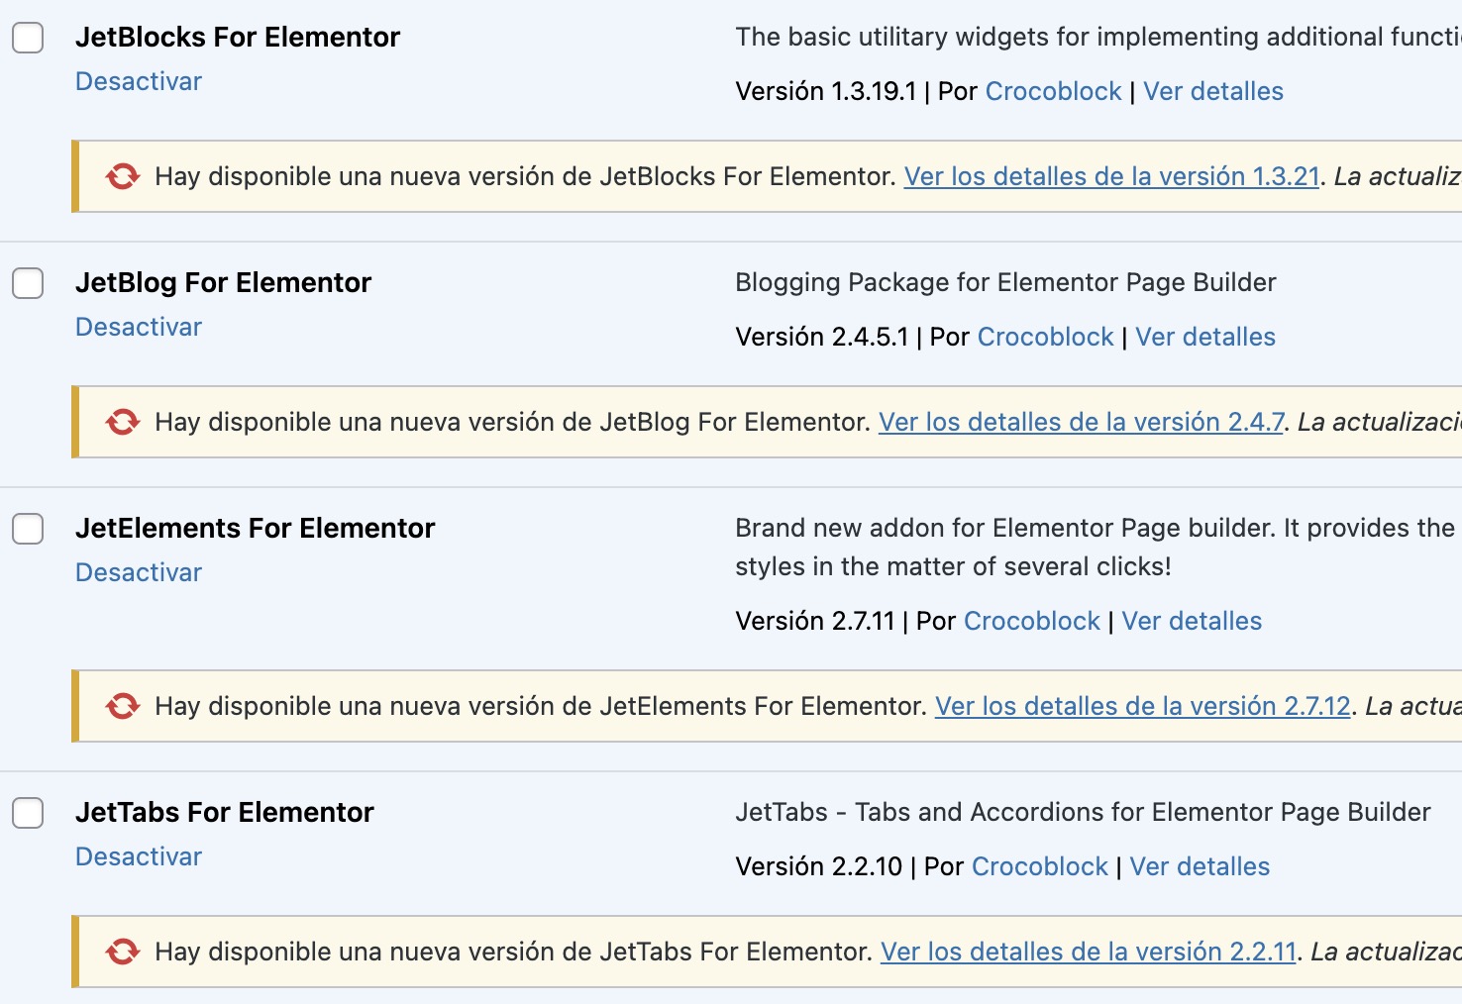1462x1004 pixels.
Task: Click Ver detalles next to Versión 2.4.5.1
Action: point(1204,337)
